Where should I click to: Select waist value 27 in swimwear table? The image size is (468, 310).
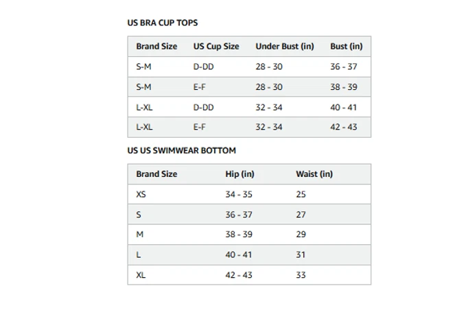(301, 215)
